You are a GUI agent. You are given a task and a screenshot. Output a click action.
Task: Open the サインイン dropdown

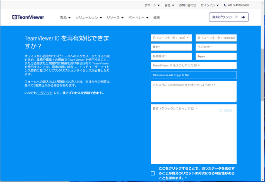coord(210,5)
